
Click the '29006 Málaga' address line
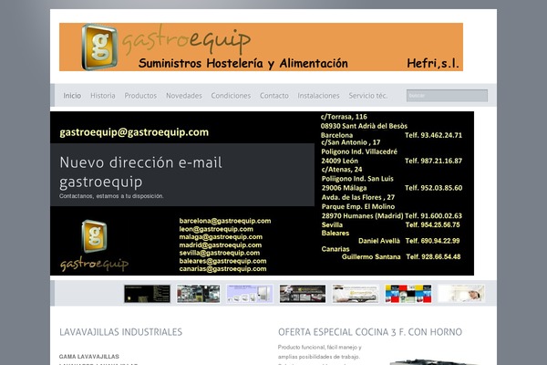pos(344,188)
